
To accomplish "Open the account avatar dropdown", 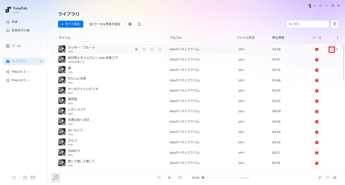I will click(x=312, y=6).
